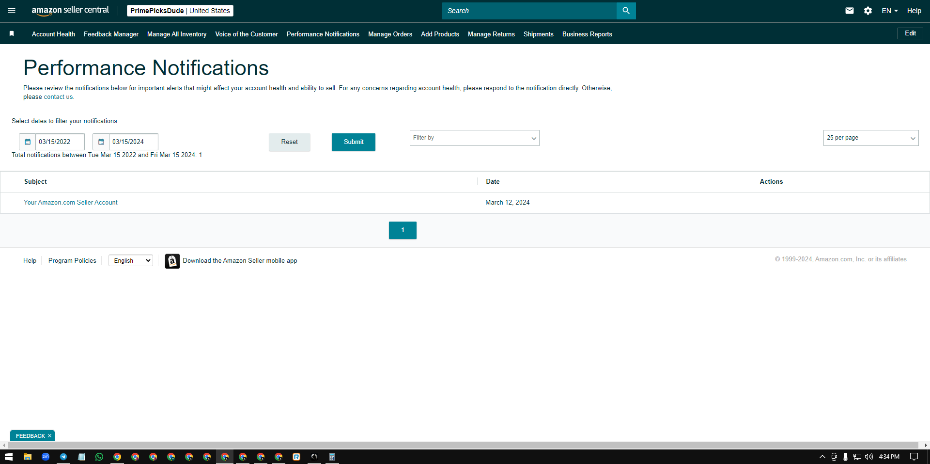This screenshot has height=464, width=930.
Task: Open File Explorer from taskbar
Action: [x=28, y=457]
